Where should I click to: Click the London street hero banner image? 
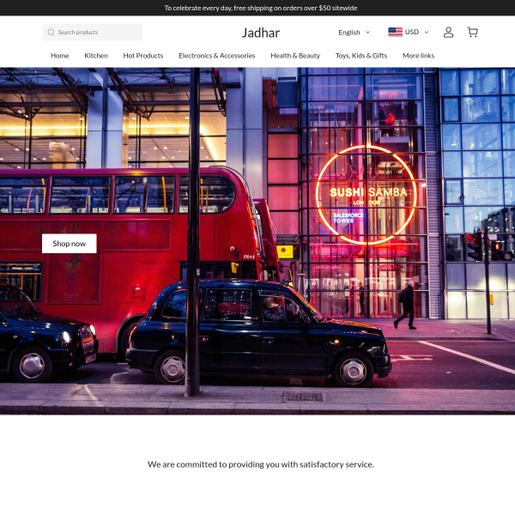tap(257, 241)
